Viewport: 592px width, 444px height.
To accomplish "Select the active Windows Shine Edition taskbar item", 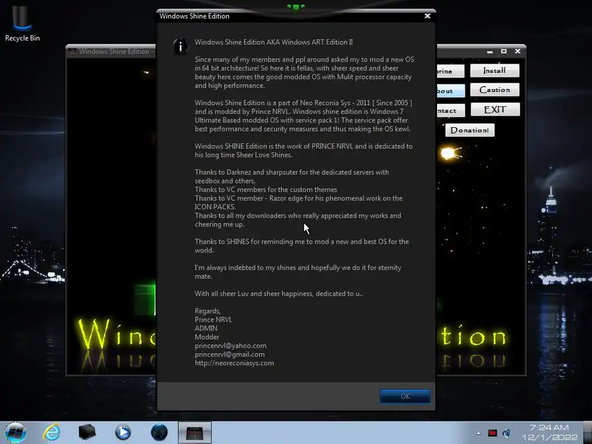I will pyautogui.click(x=195, y=432).
